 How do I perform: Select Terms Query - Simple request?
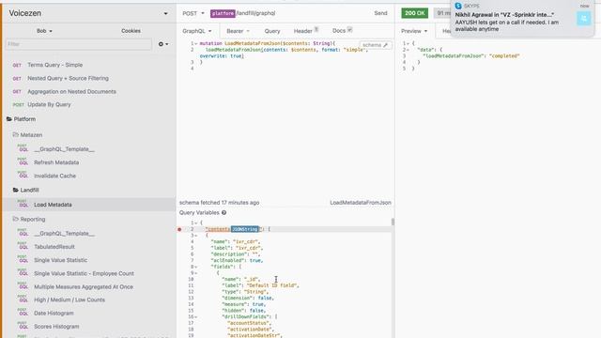pos(54,65)
